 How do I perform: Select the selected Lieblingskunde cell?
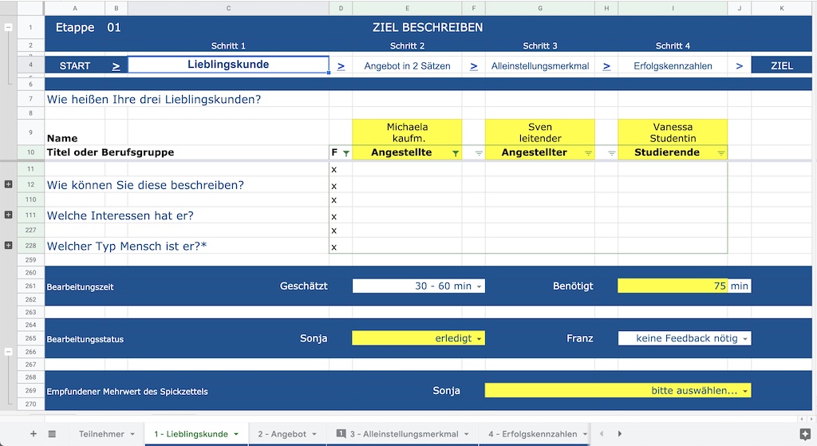click(x=228, y=65)
